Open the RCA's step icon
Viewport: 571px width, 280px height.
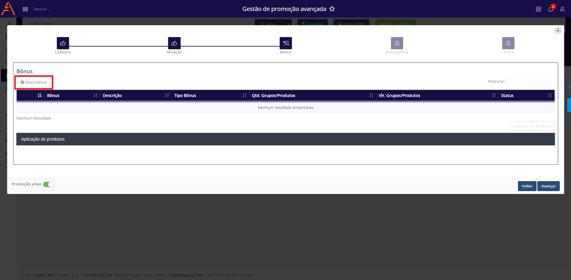[x=508, y=43]
